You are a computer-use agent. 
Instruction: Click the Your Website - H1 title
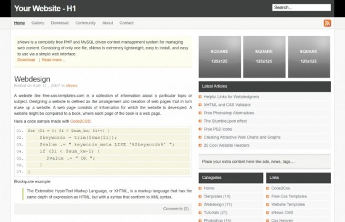(45, 9)
